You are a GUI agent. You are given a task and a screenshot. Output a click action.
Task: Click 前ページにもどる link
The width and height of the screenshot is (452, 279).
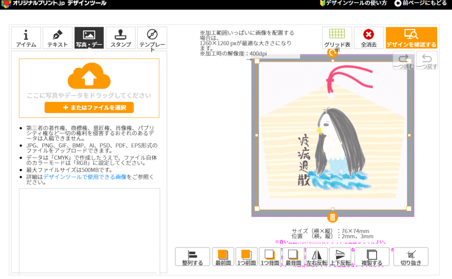click(x=421, y=3)
